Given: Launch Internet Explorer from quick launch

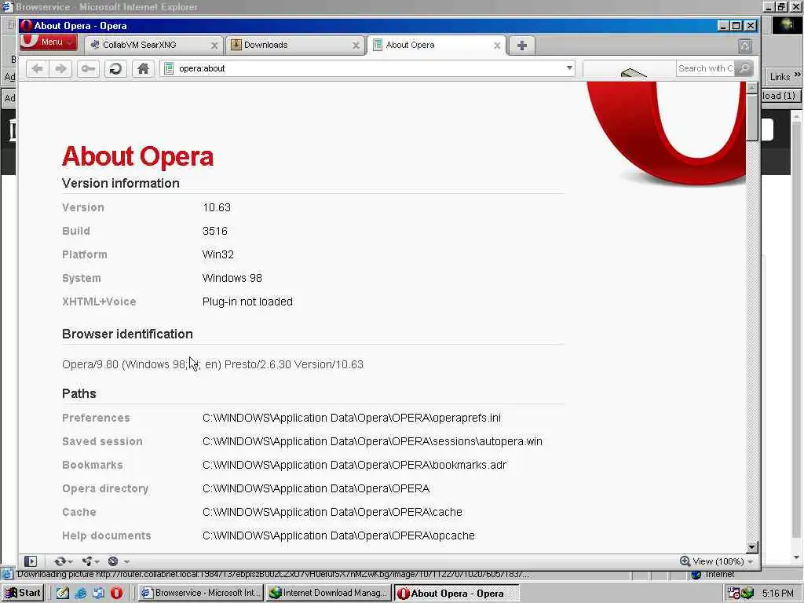Looking at the screenshot, I should point(81,594).
